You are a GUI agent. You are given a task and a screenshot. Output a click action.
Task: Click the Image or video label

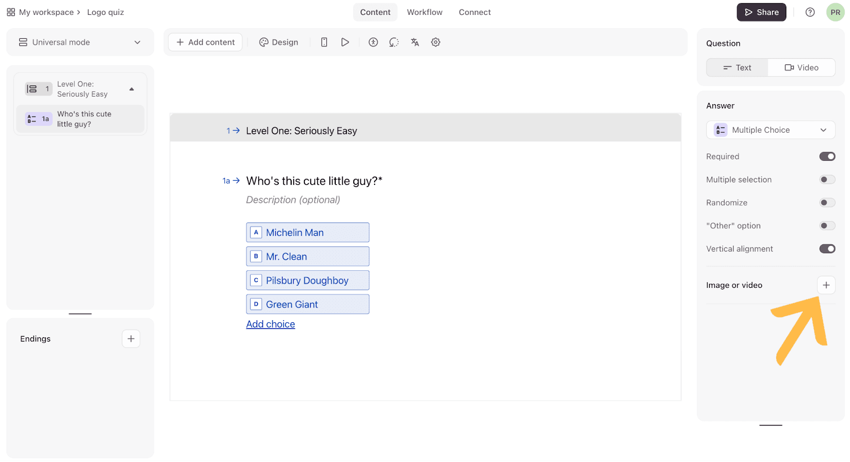pyautogui.click(x=734, y=285)
